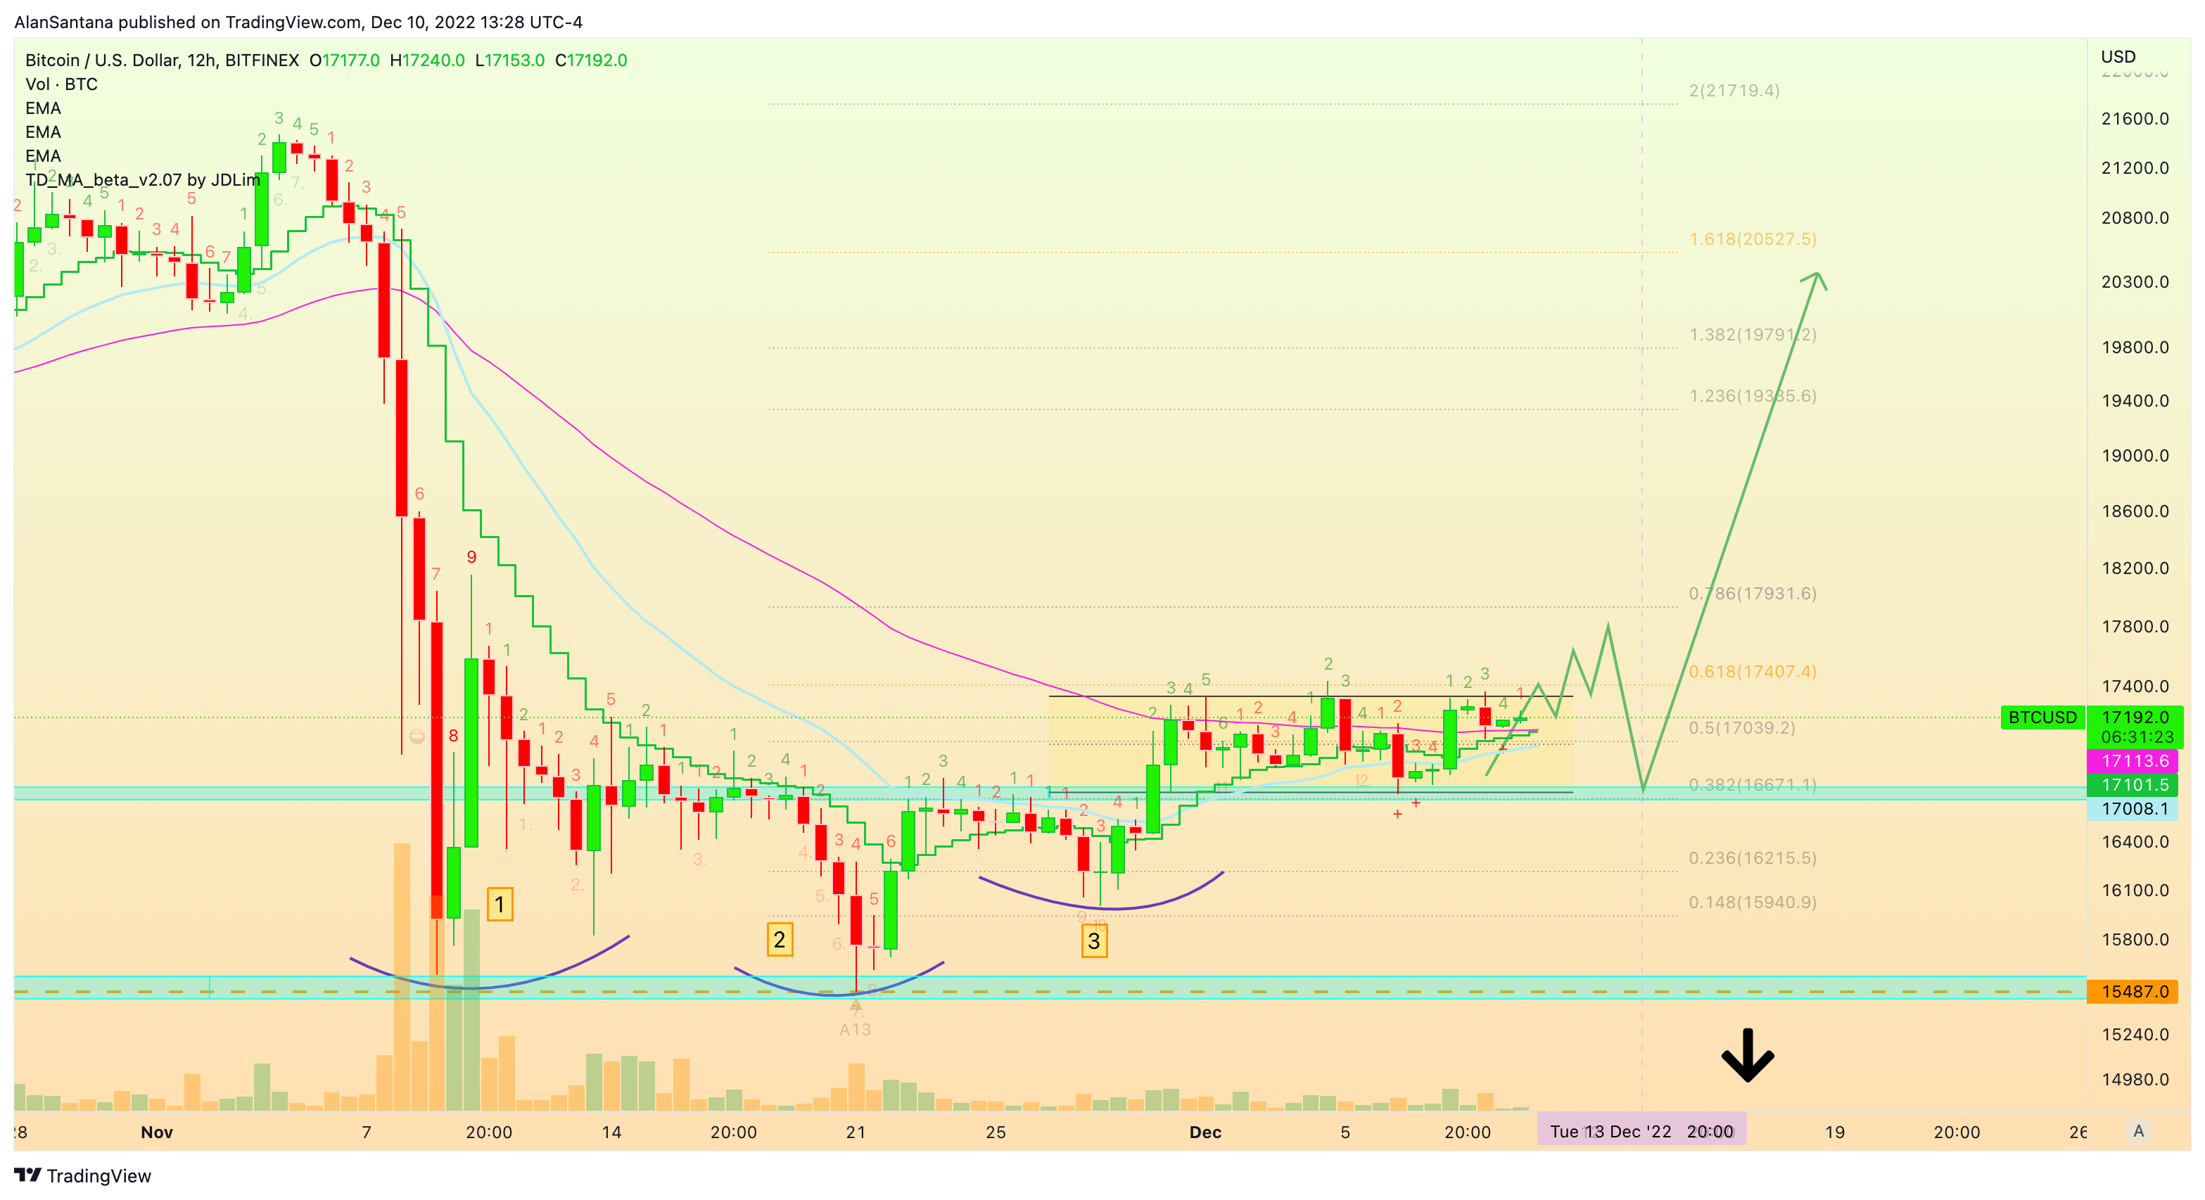This screenshot has width=2205, height=1200.
Task: Click date 25 on the time axis
Action: [x=996, y=1132]
